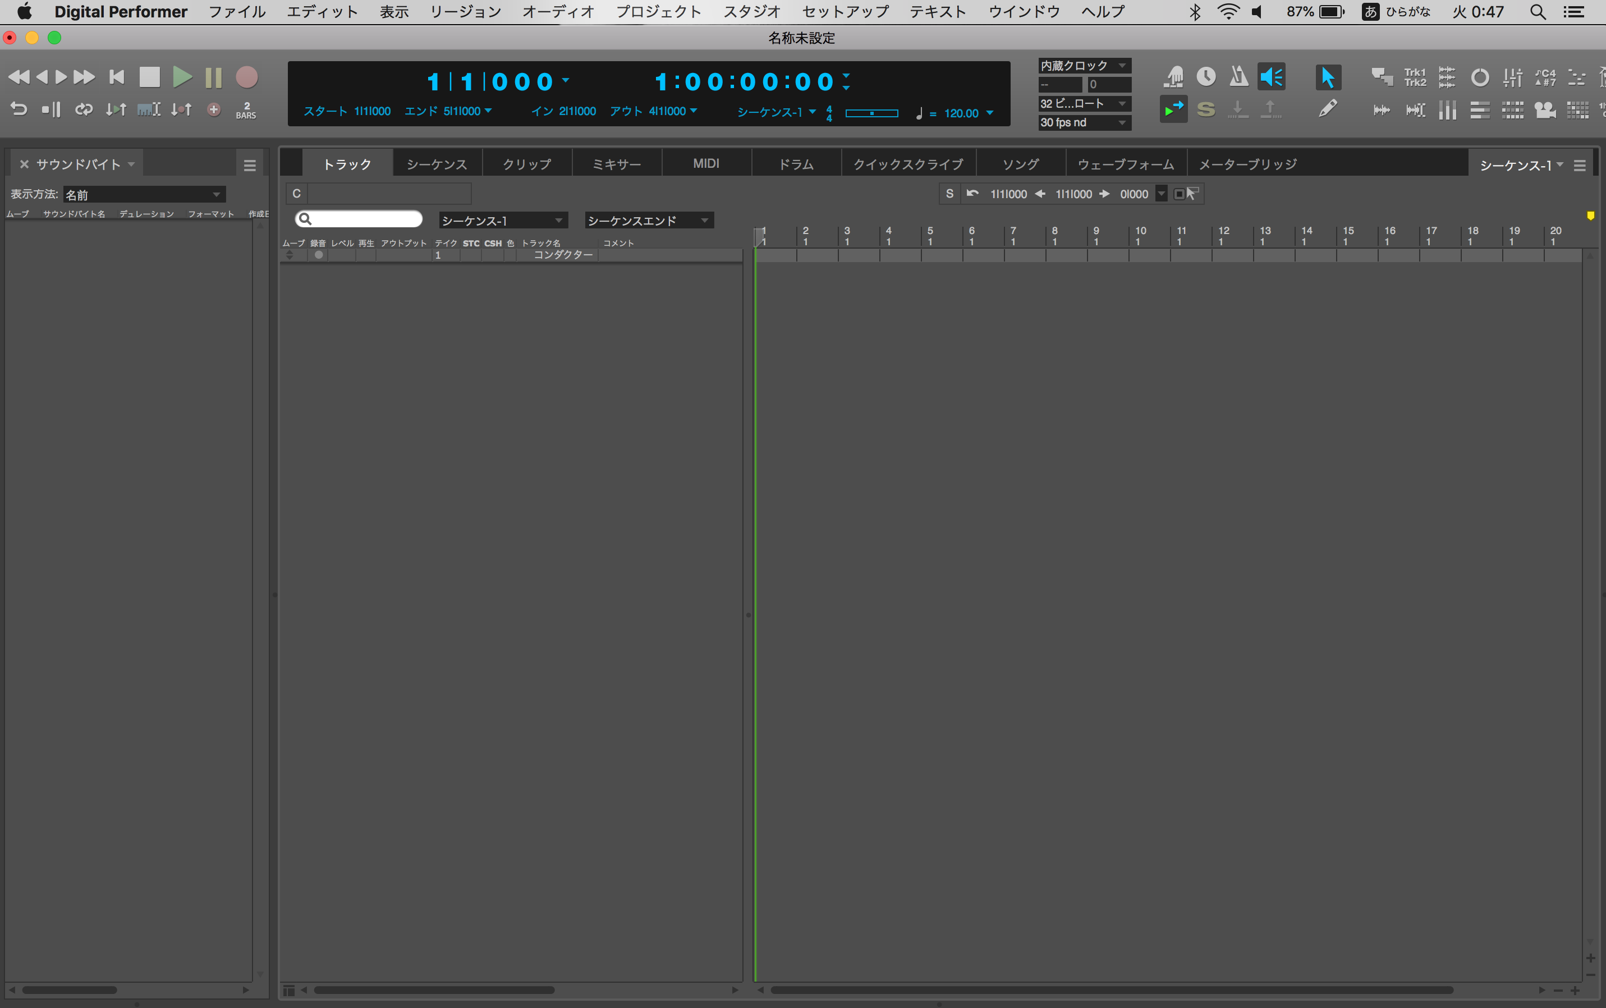Click the Trk1 Trk2 tracks icon

[x=1415, y=77]
